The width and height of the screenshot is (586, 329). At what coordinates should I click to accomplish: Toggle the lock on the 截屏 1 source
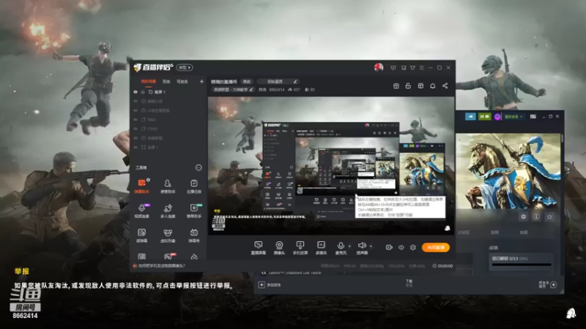(x=143, y=92)
